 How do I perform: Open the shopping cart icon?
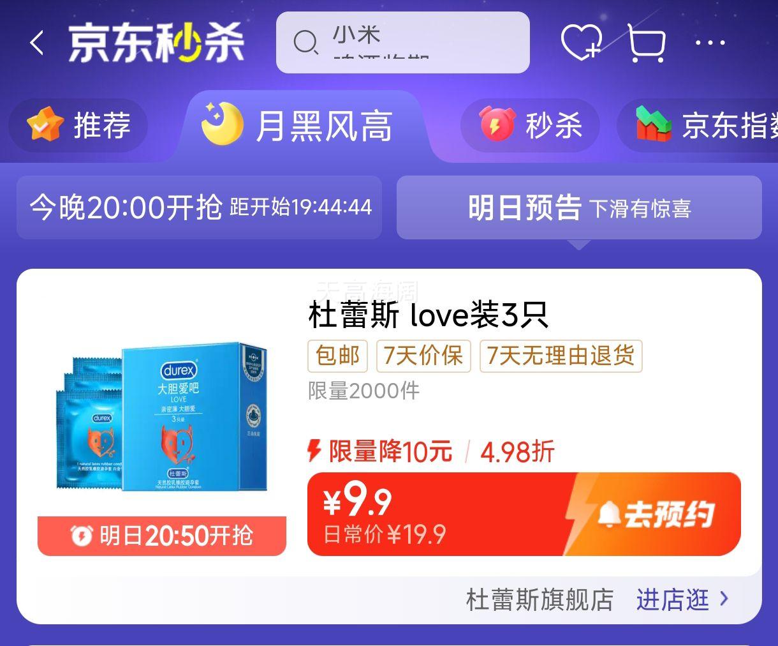point(647,43)
